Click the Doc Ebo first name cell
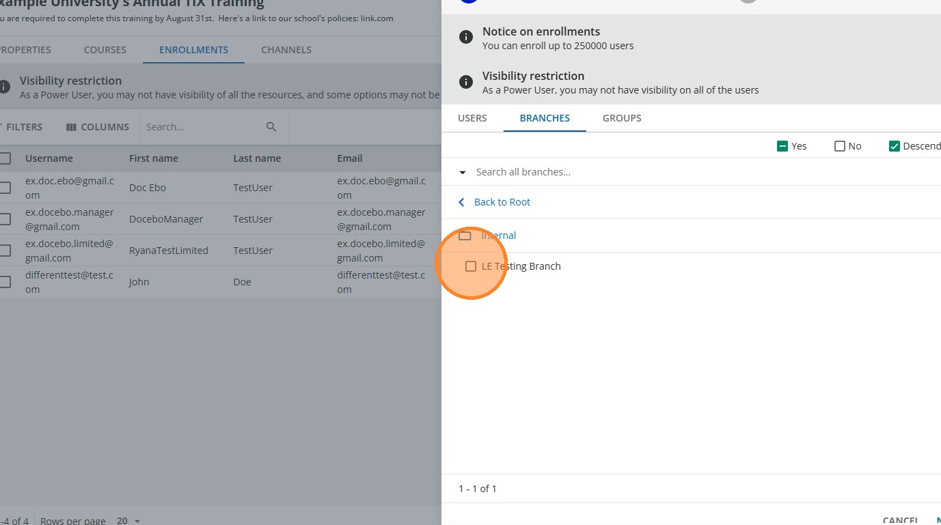Image resolution: width=941 pixels, height=525 pixels. tap(148, 188)
